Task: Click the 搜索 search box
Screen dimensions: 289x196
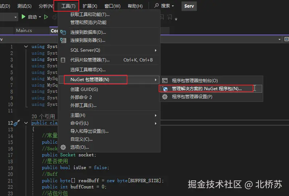Action: (x=164, y=6)
